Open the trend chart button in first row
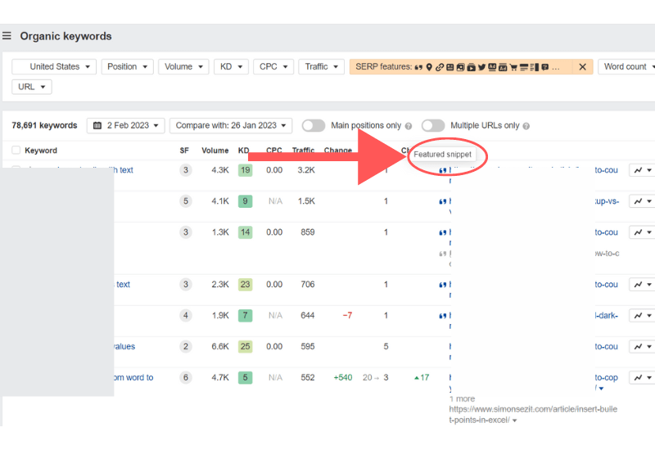Screen dimensions: 655x450 641,170
